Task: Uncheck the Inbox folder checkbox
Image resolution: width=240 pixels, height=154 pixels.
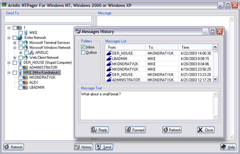Action: [x=83, y=47]
